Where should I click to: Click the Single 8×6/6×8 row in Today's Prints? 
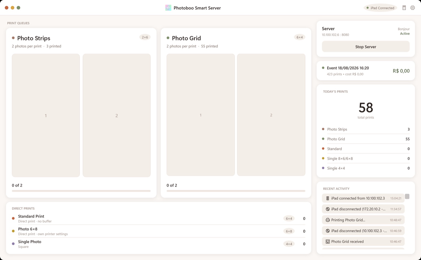click(365, 158)
